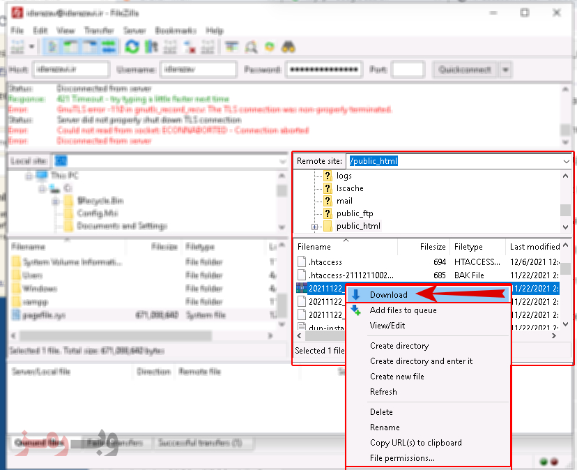This screenshot has width=577, height=470.
Task: Click the binoculars file search icon
Action: [288, 47]
